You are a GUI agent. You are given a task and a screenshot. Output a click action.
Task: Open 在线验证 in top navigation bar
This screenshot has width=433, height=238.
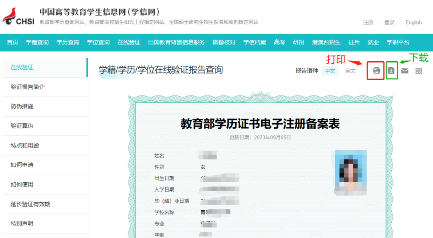[x=129, y=42]
